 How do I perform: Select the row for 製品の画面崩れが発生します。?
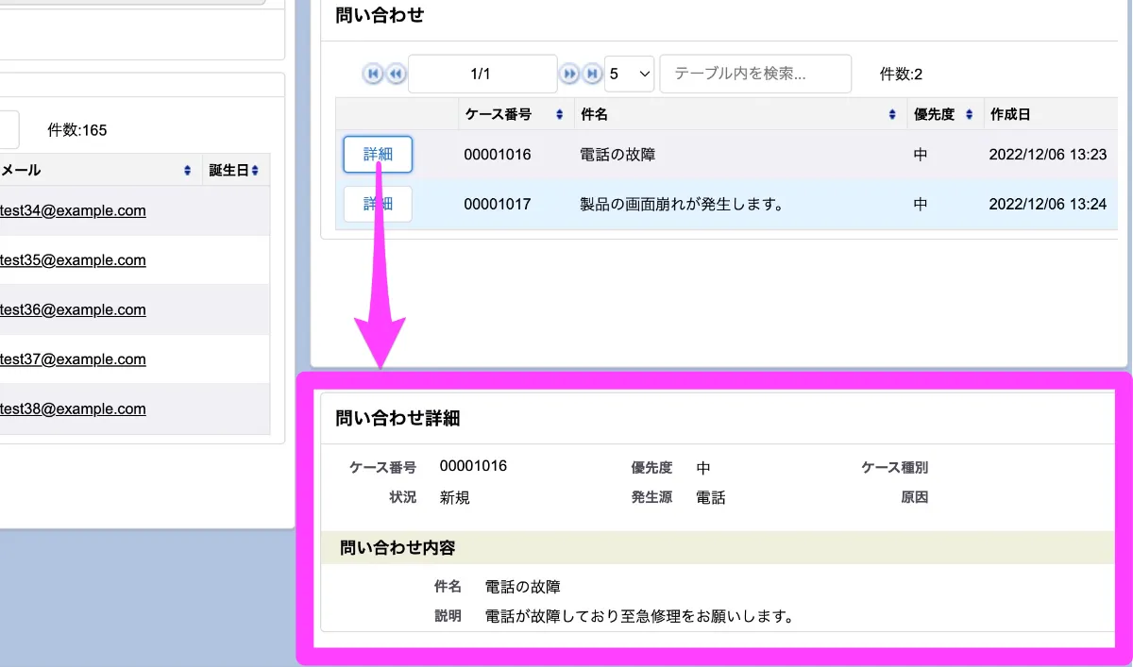(683, 204)
